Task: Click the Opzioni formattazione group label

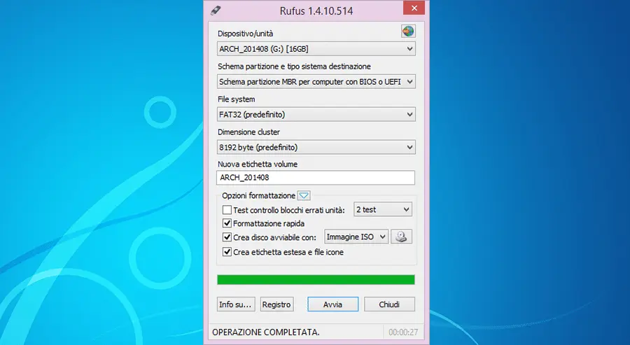Action: pos(259,196)
